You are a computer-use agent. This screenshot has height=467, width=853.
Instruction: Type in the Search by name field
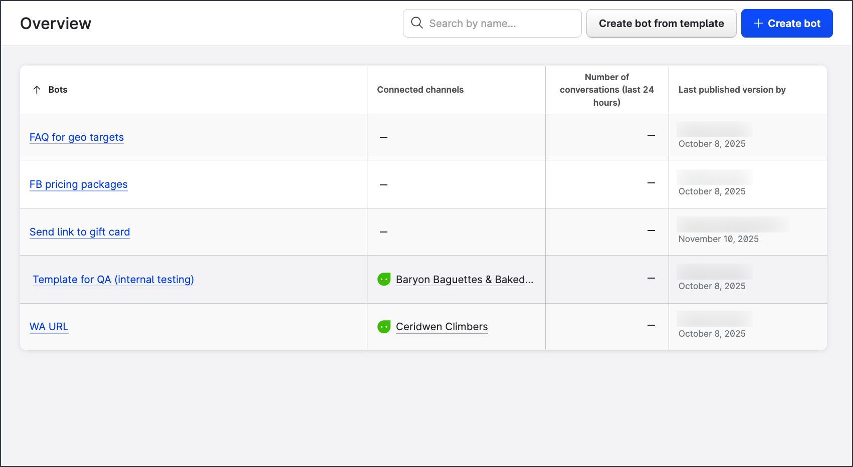[501, 24]
